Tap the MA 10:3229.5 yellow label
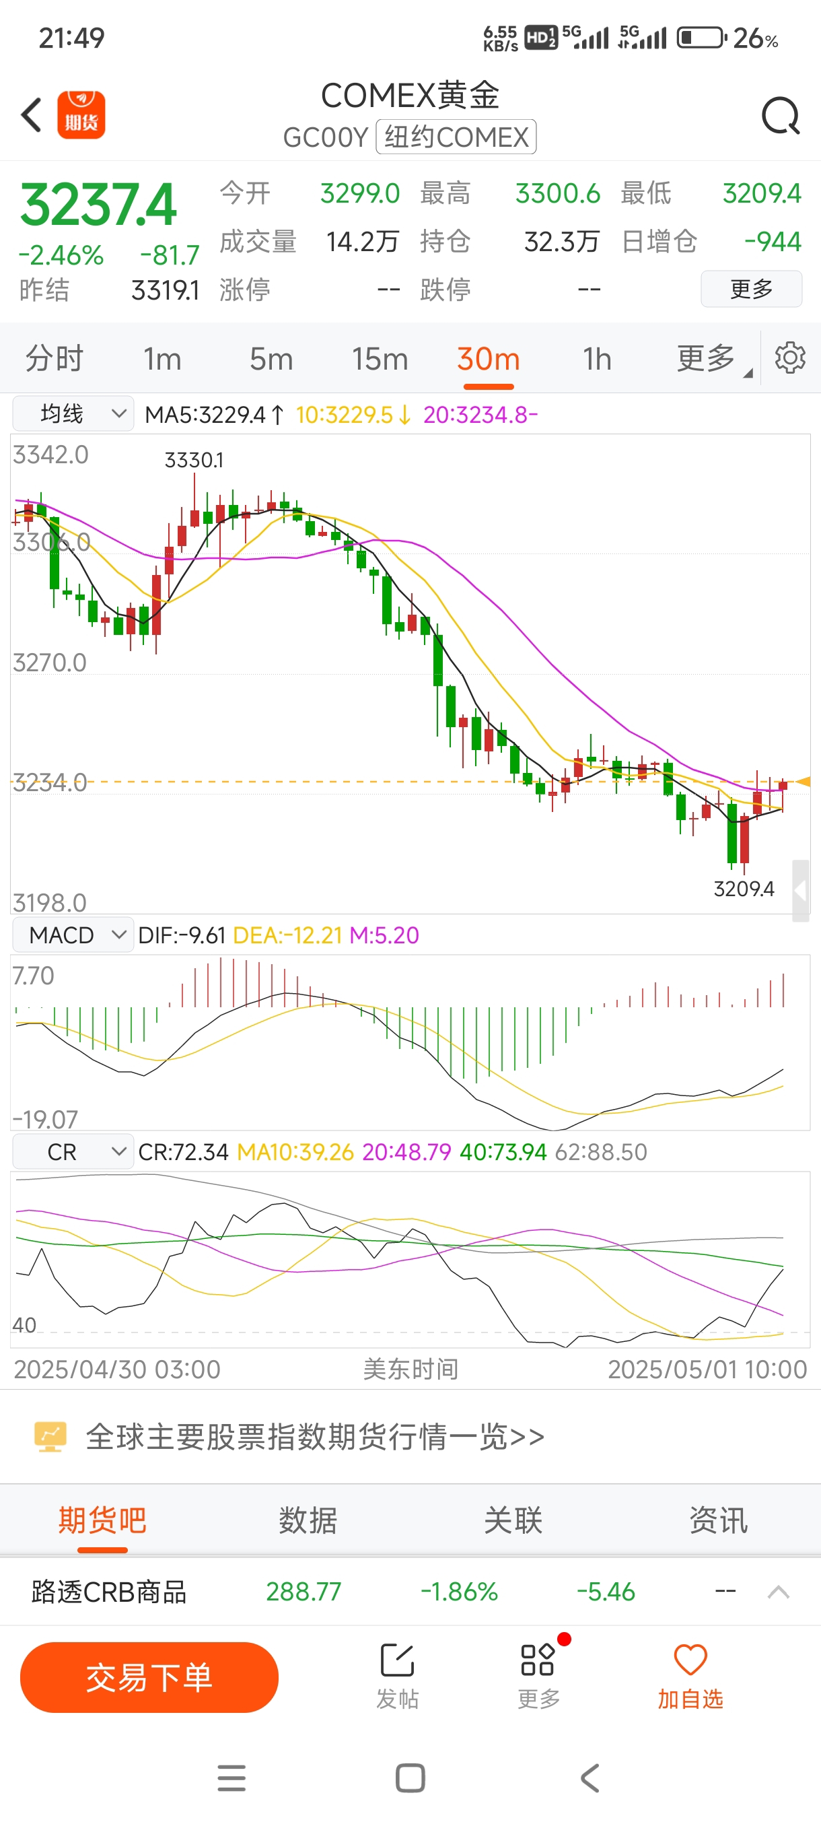The height and width of the screenshot is (1826, 821). [353, 415]
